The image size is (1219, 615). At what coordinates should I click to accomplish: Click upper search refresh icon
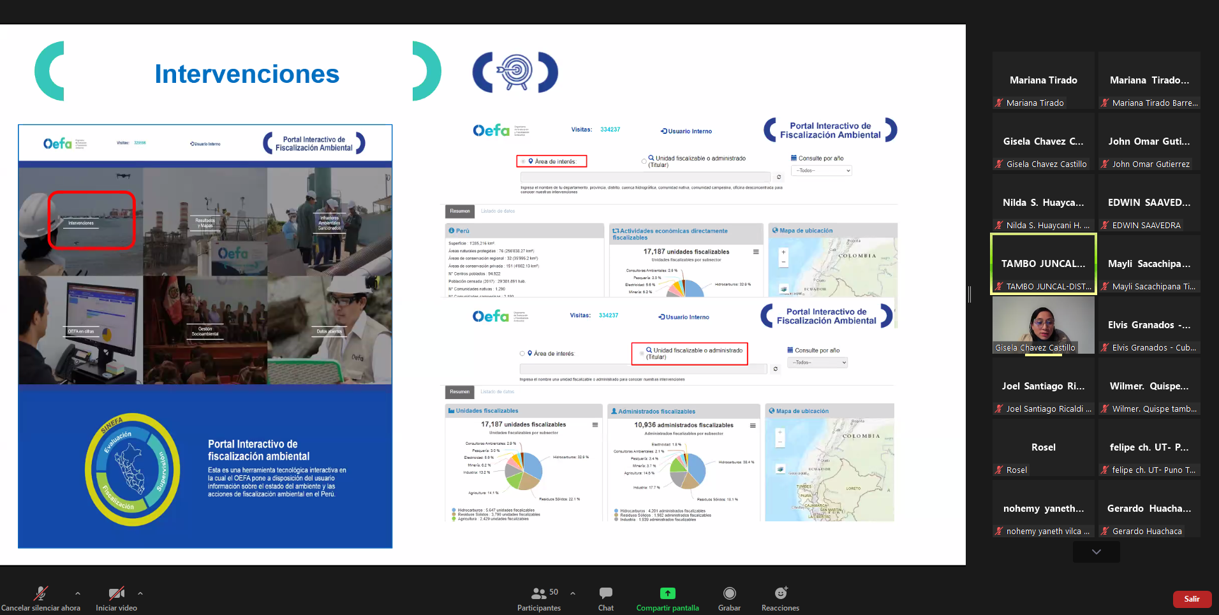click(779, 177)
